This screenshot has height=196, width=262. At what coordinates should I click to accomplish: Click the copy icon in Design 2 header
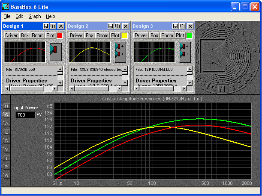[117, 26]
